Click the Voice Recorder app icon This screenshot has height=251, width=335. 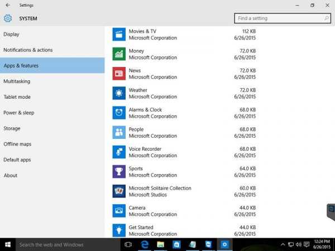pyautogui.click(x=119, y=152)
